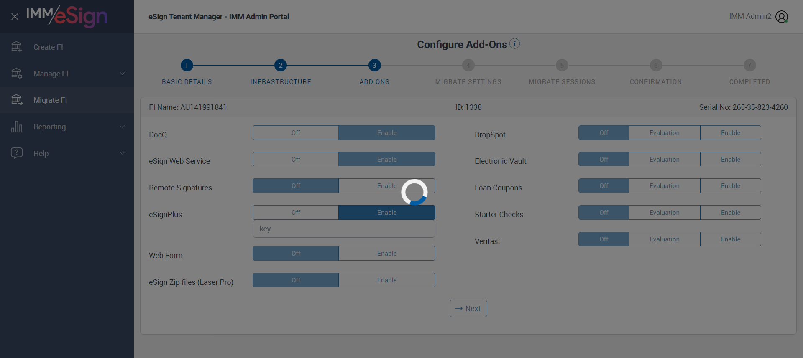Turn eSign Web Service Off
The height and width of the screenshot is (358, 803).
pos(296,159)
